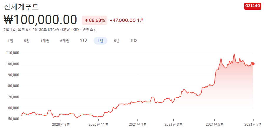This screenshot has height=131, width=264.
Task: Click the red 031440 ticker badge
Action: tap(253, 6)
